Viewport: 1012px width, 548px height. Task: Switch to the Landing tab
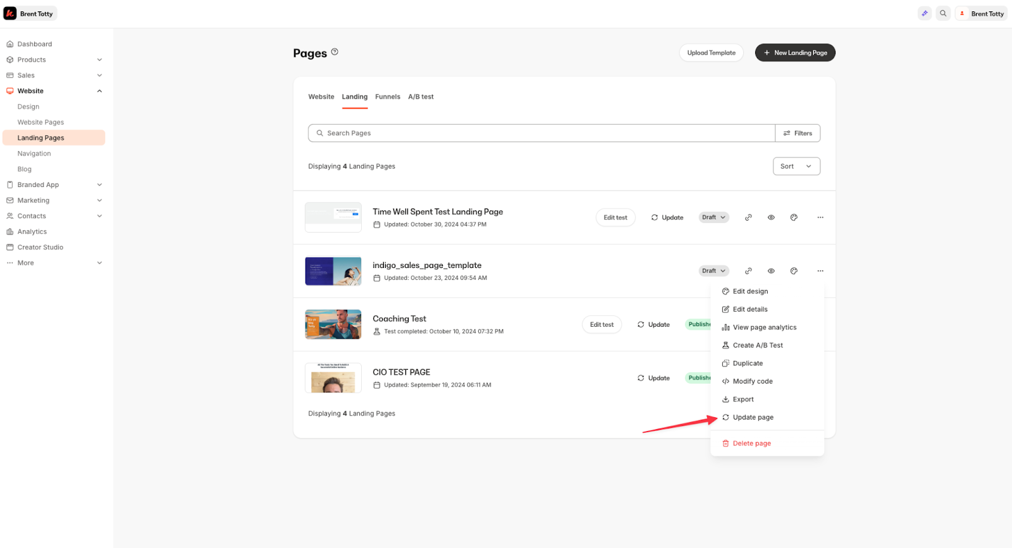(355, 97)
